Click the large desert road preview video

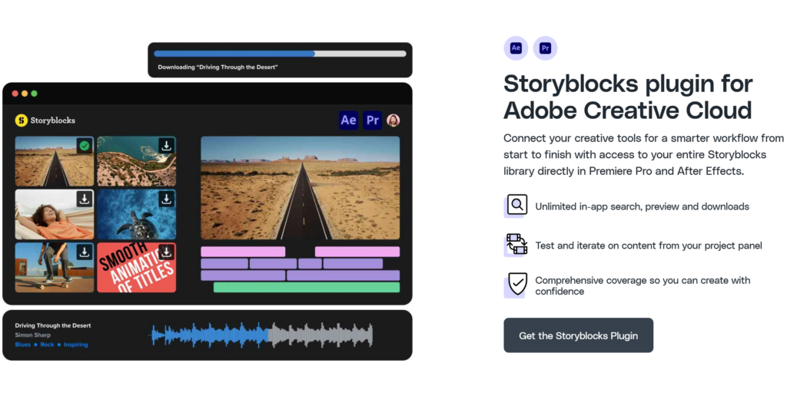pyautogui.click(x=301, y=188)
